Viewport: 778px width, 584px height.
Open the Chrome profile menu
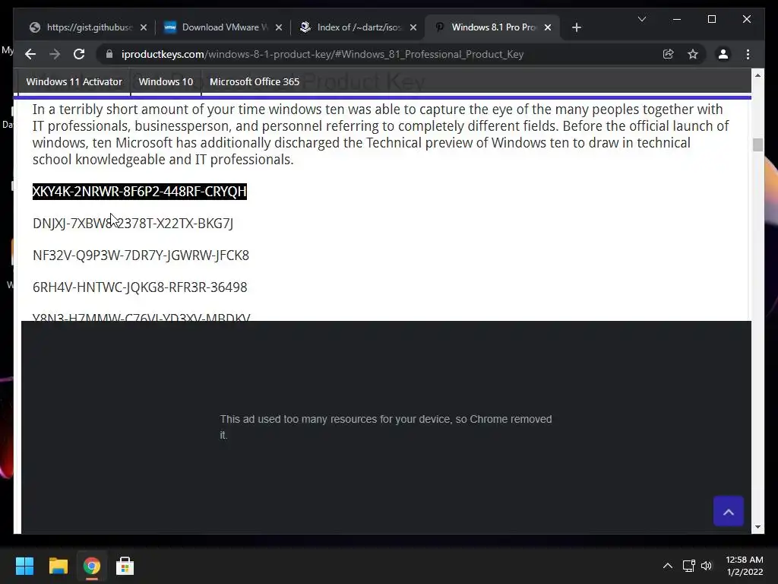click(723, 54)
